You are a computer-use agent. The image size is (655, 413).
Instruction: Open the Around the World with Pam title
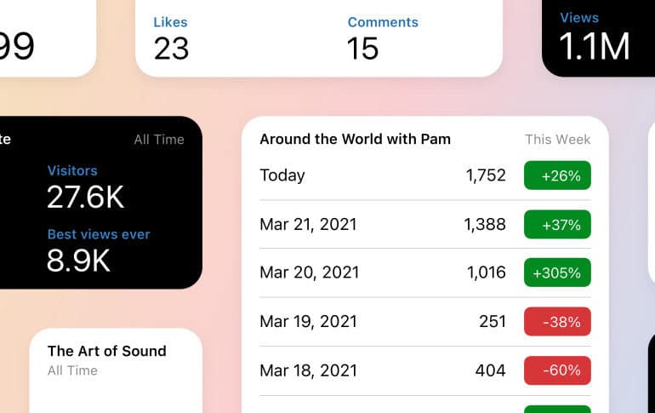(x=355, y=139)
